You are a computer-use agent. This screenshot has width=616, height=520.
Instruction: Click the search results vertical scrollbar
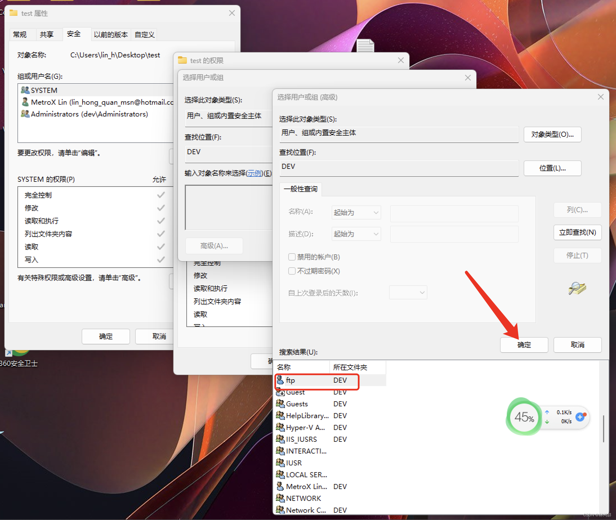click(x=604, y=429)
